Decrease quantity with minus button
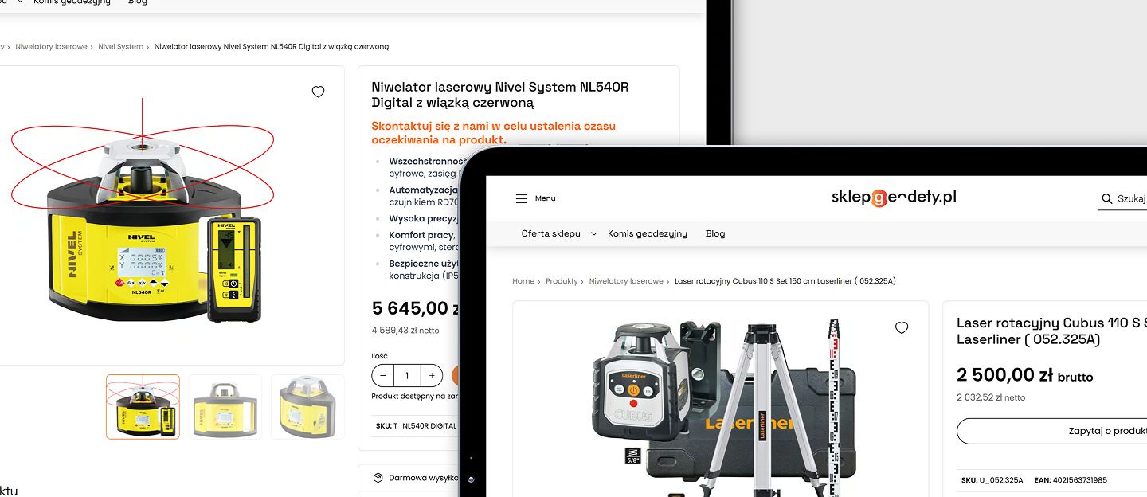This screenshot has width=1147, height=497. pos(383,376)
